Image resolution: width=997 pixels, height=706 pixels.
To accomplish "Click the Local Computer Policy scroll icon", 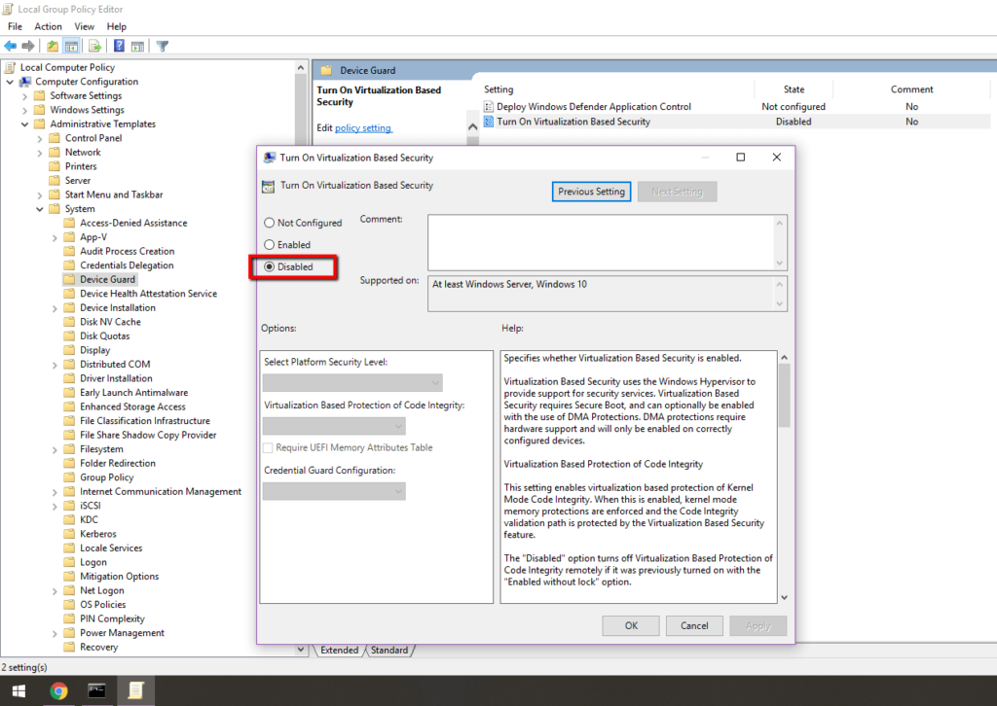I will [10, 67].
